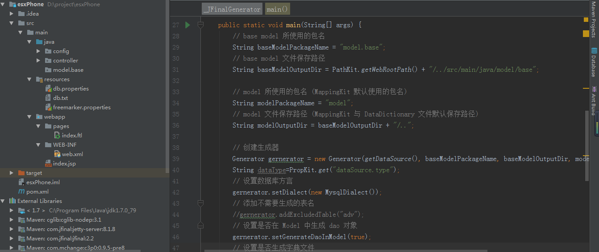The width and height of the screenshot is (599, 252).
Task: Place cursor on line 42 setDialect call
Action: pyautogui.click(x=306, y=192)
